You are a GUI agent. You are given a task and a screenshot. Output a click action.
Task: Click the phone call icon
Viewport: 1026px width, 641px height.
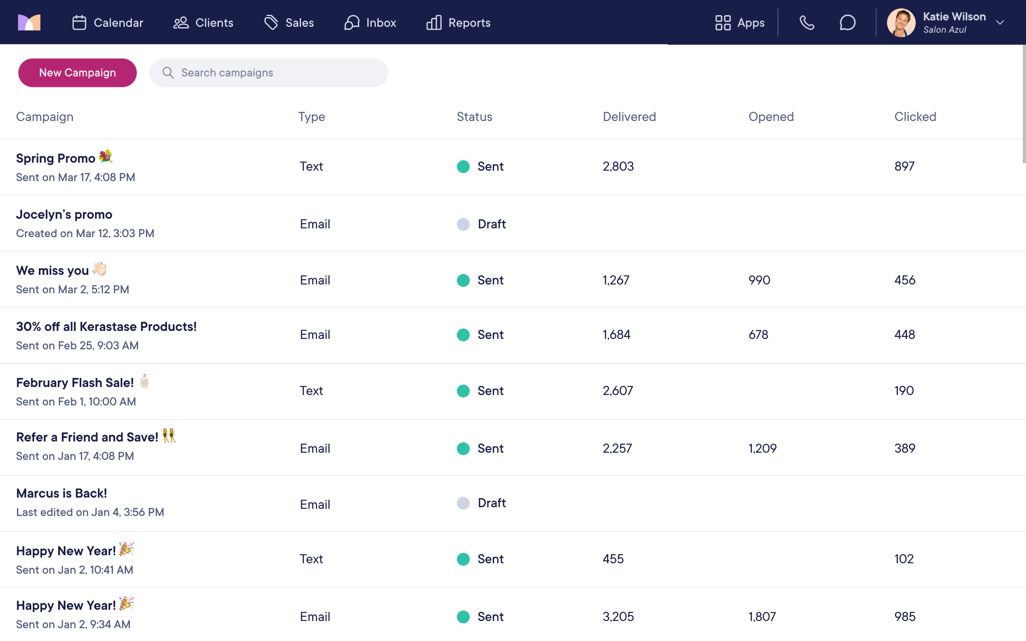[807, 22]
